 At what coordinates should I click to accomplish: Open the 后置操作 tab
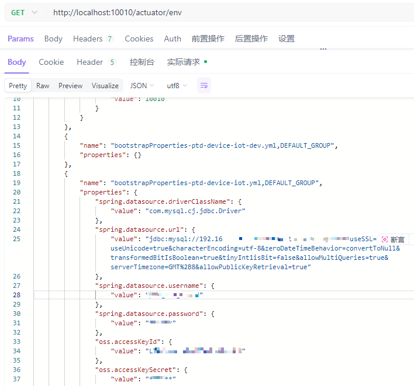pyautogui.click(x=251, y=39)
